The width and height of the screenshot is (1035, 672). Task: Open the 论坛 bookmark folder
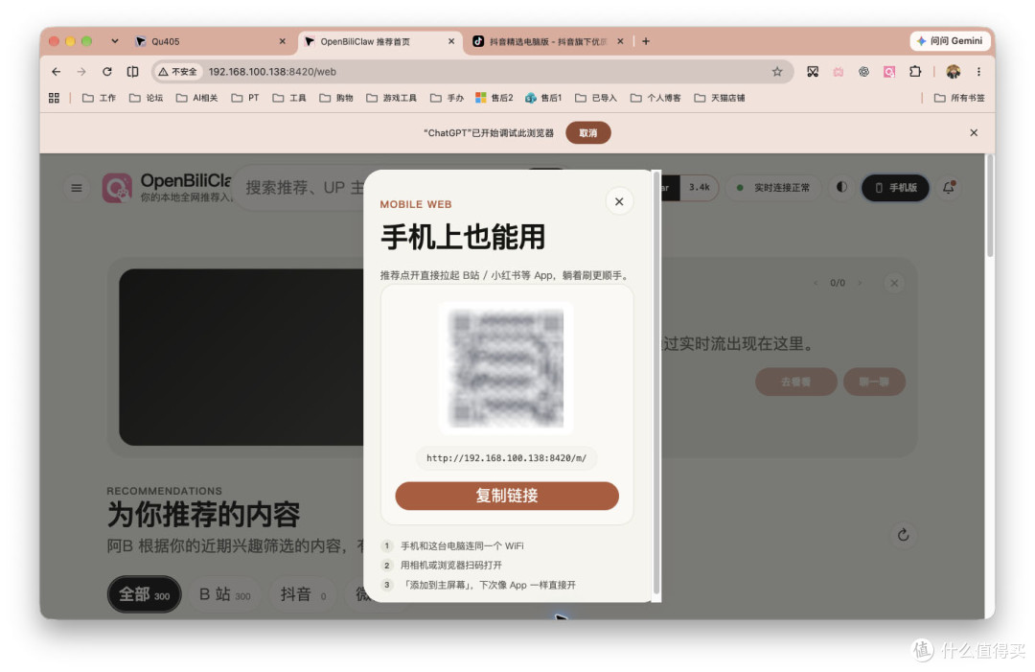tap(146, 98)
